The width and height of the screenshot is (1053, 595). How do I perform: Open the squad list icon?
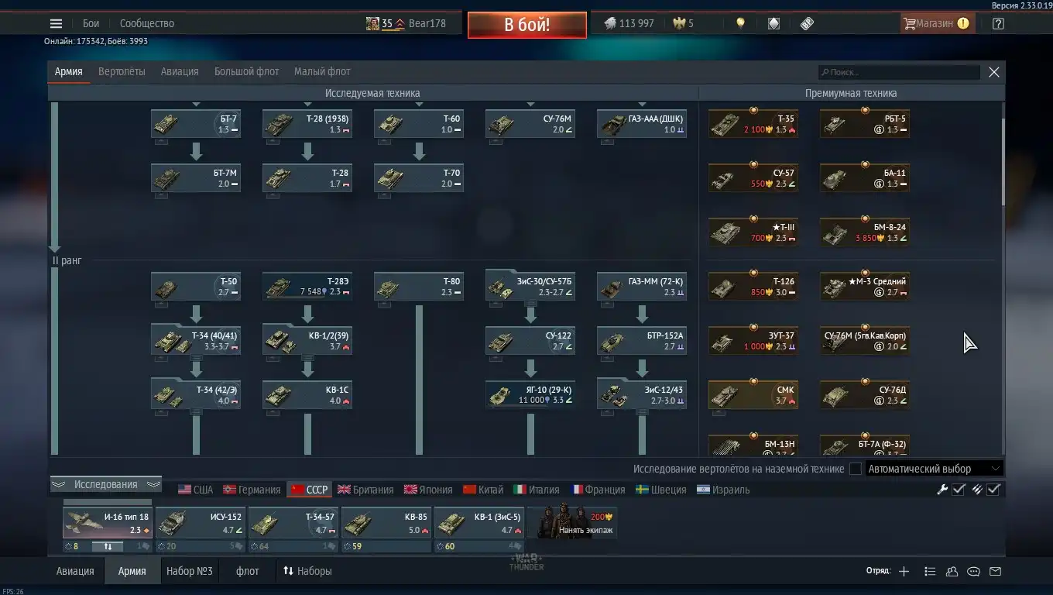(931, 572)
